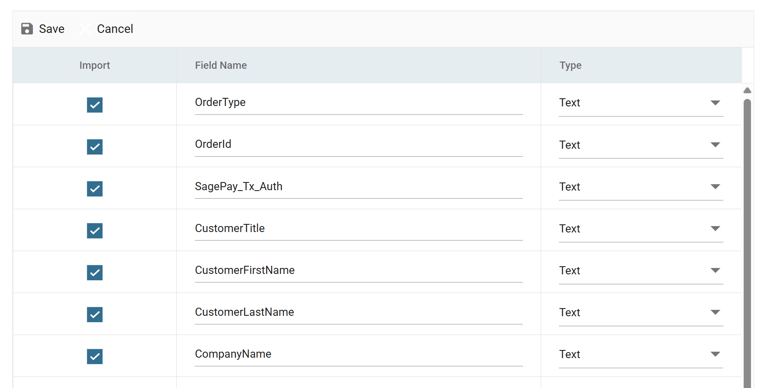Image resolution: width=766 pixels, height=388 pixels.
Task: Uncheck the CompanyName import checkbox
Action: click(x=95, y=356)
